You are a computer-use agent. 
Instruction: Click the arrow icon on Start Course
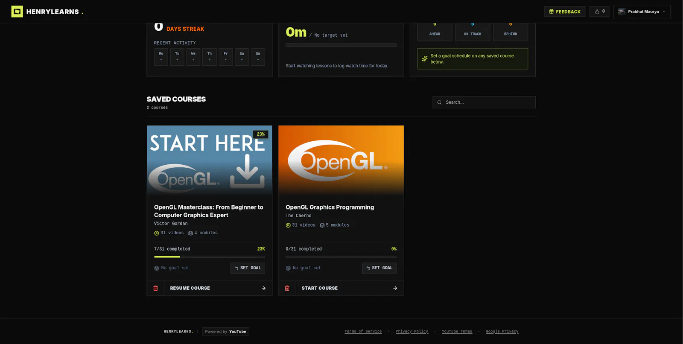pos(395,289)
